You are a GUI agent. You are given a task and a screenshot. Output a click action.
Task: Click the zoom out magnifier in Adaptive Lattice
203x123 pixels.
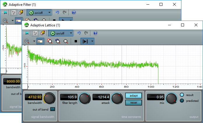66,41
